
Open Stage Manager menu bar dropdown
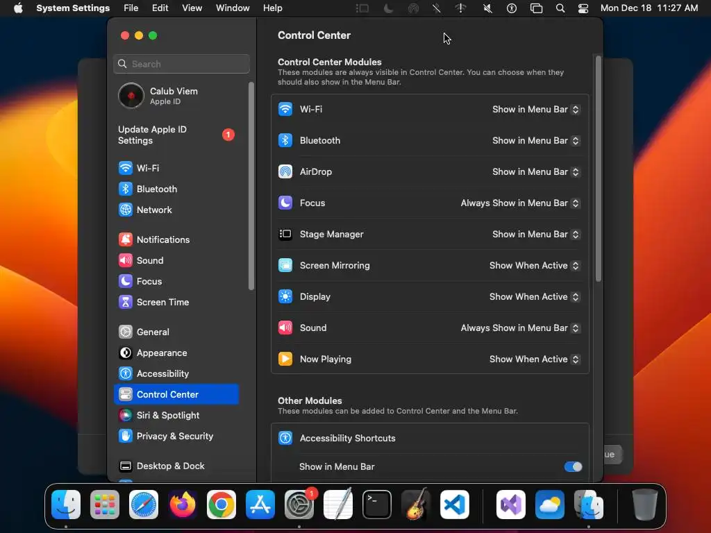(536, 235)
